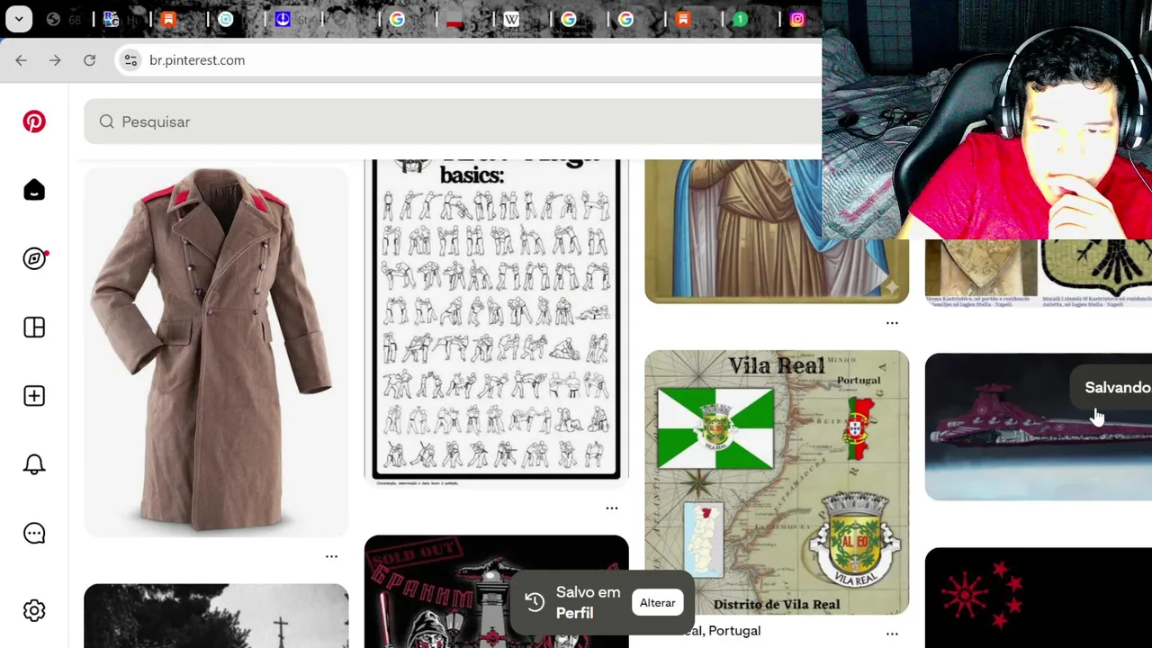Reload the Pinterest page
Screen dimensions: 1152x648
(x=89, y=60)
